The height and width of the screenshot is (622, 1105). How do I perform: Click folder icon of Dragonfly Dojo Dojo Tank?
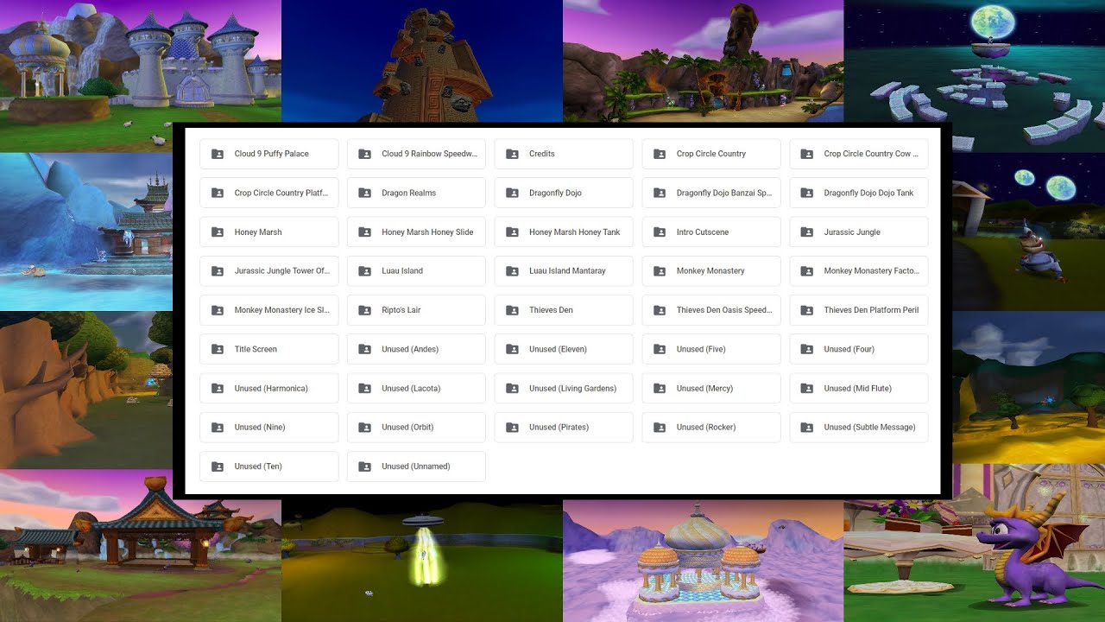[x=807, y=194]
